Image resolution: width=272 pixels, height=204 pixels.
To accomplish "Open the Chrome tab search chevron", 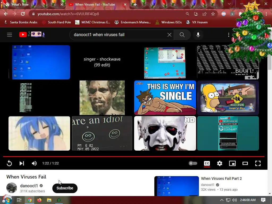I will click(x=229, y=4).
